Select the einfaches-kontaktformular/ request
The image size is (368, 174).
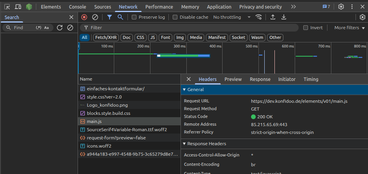tap(129, 89)
